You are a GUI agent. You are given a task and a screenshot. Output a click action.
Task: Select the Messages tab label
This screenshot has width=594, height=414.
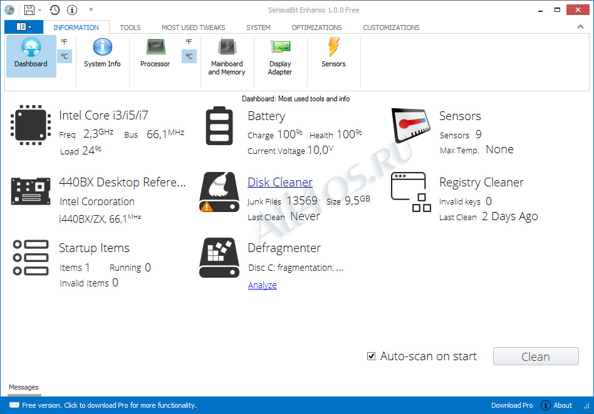24,387
